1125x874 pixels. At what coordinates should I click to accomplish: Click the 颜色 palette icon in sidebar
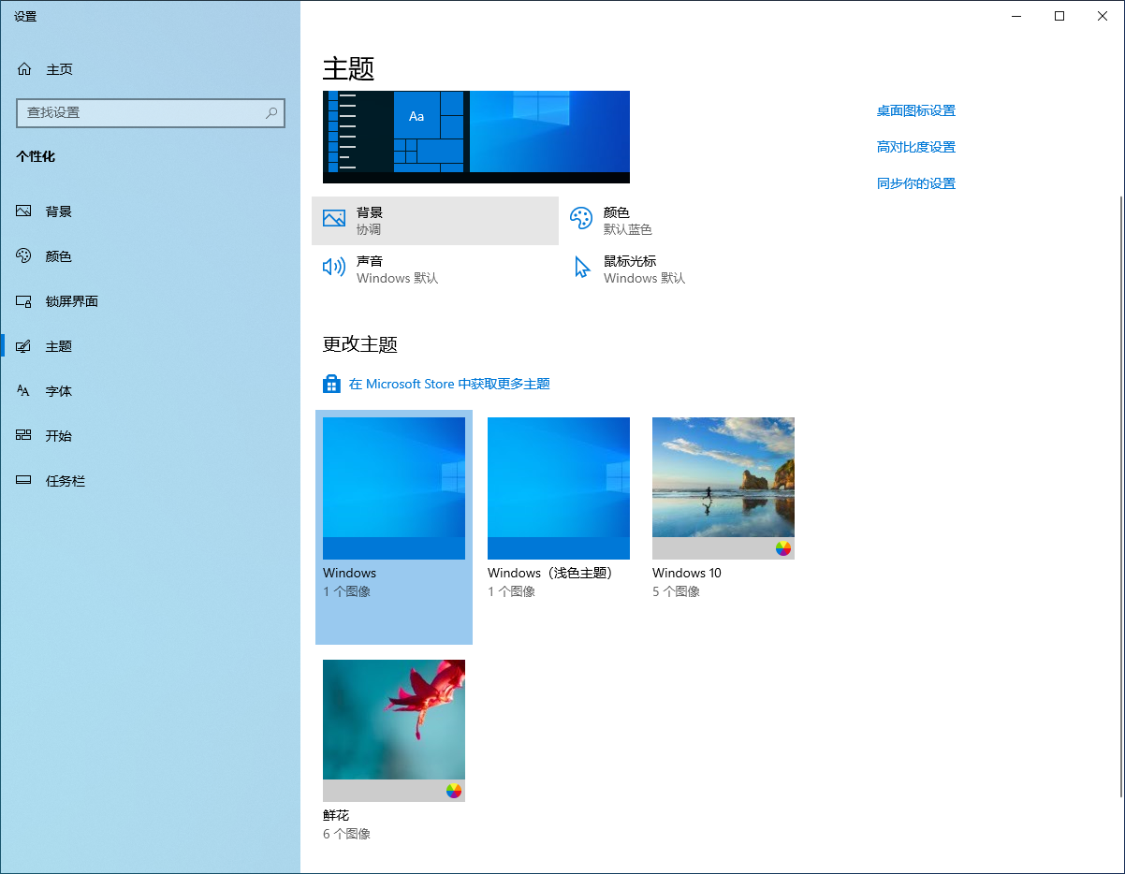point(24,256)
